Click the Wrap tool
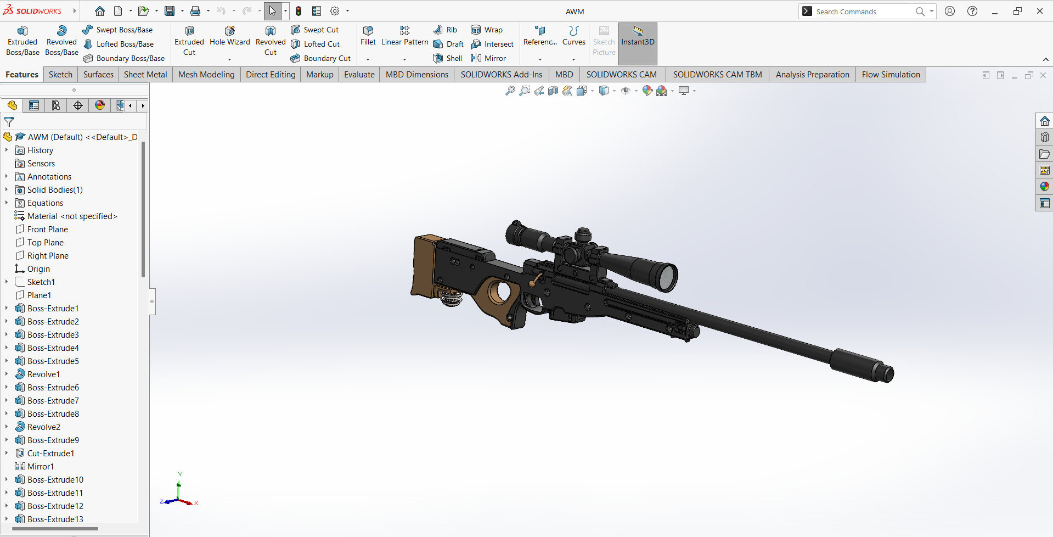The height and width of the screenshot is (537, 1053). click(x=487, y=30)
